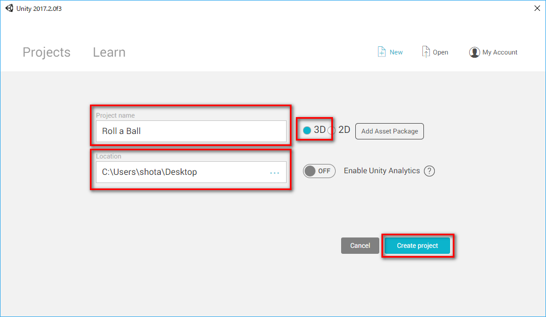Switch to the Projects tab
Image resolution: width=546 pixels, height=317 pixels.
(x=46, y=52)
